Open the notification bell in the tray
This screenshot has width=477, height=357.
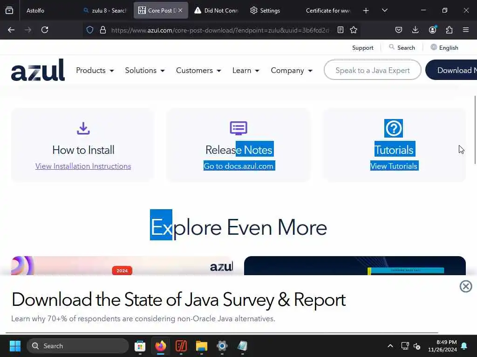pyautogui.click(x=464, y=346)
